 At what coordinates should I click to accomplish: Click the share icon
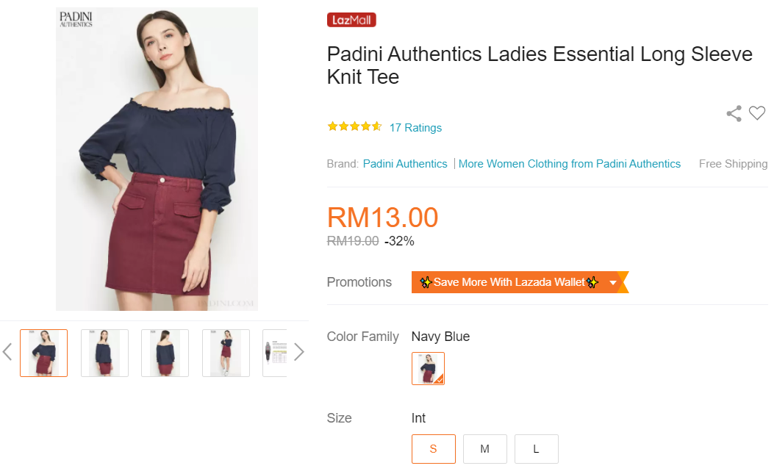(734, 113)
